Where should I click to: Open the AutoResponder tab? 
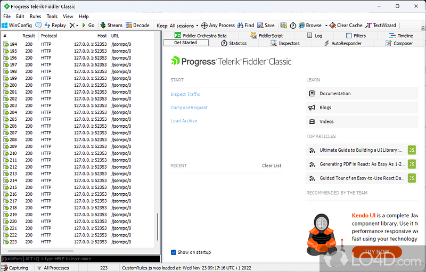(x=342, y=44)
